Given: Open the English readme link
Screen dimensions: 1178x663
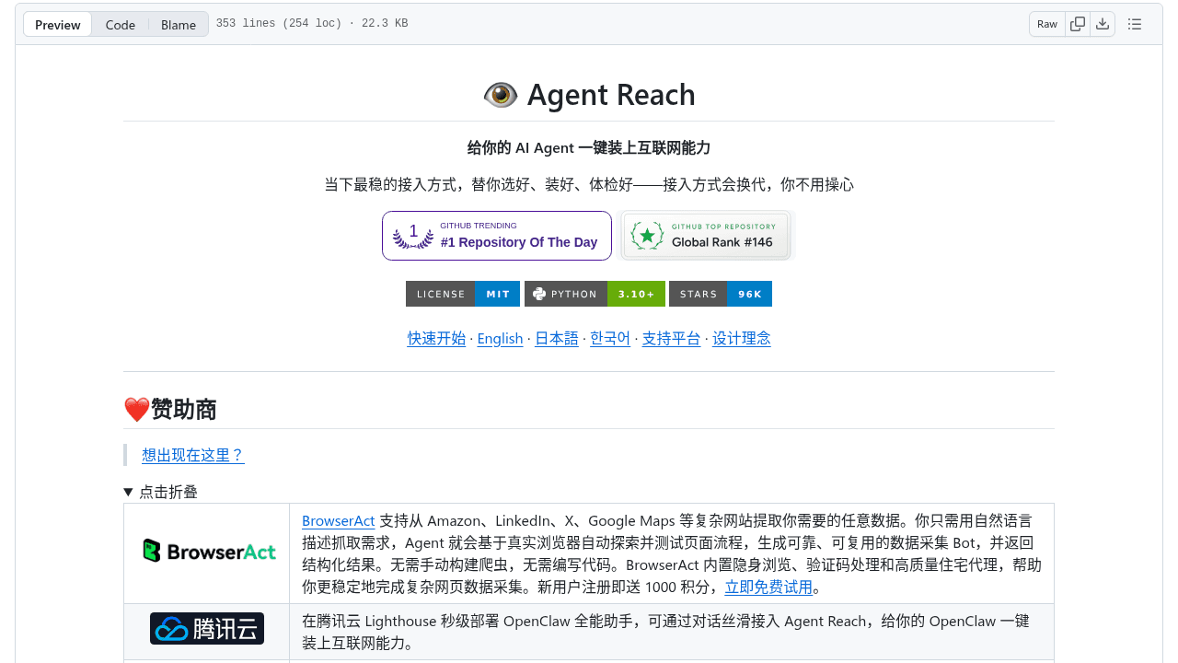Looking at the screenshot, I should pos(500,338).
